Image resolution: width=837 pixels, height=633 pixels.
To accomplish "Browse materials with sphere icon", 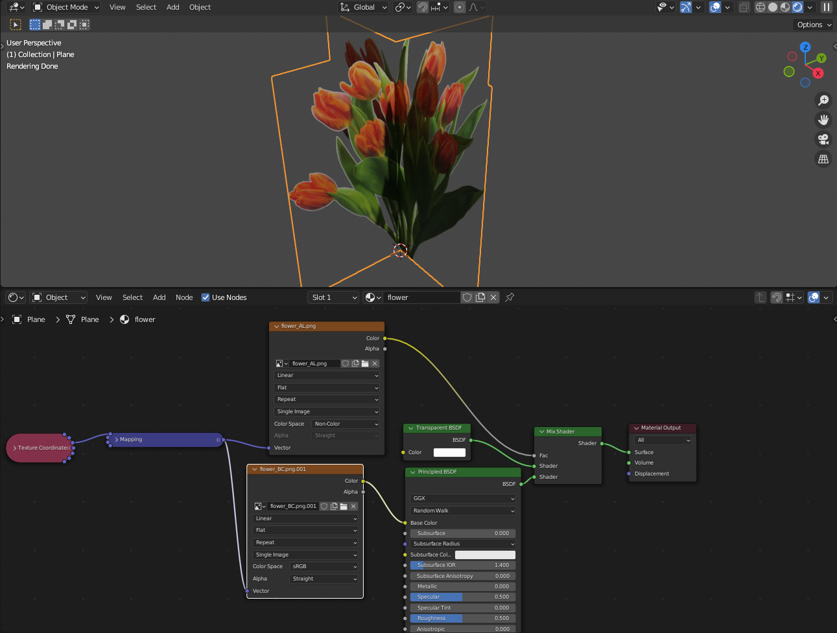I will 373,297.
